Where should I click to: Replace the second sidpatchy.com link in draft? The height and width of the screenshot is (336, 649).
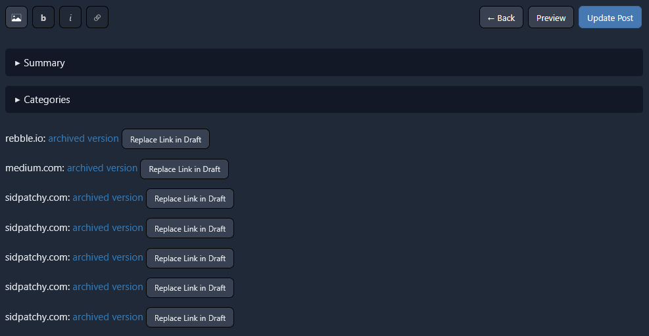(x=190, y=228)
